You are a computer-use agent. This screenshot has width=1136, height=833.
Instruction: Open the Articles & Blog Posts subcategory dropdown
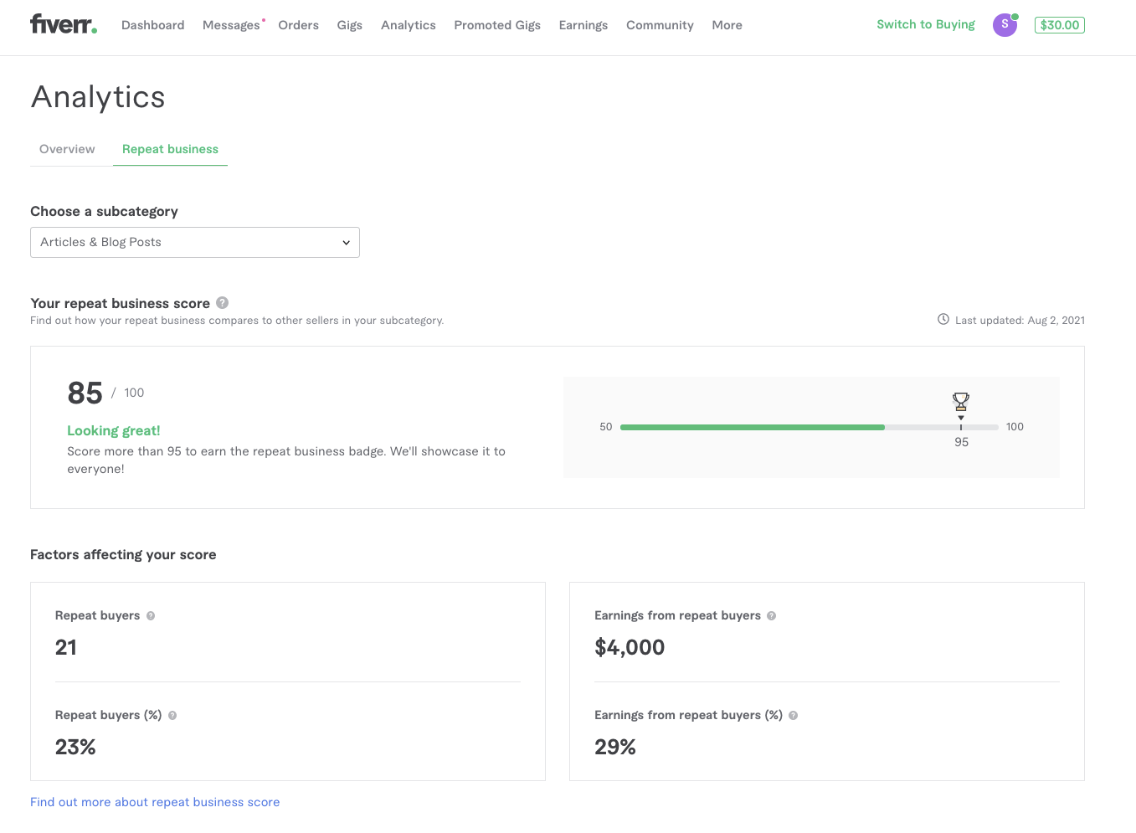pyautogui.click(x=194, y=242)
